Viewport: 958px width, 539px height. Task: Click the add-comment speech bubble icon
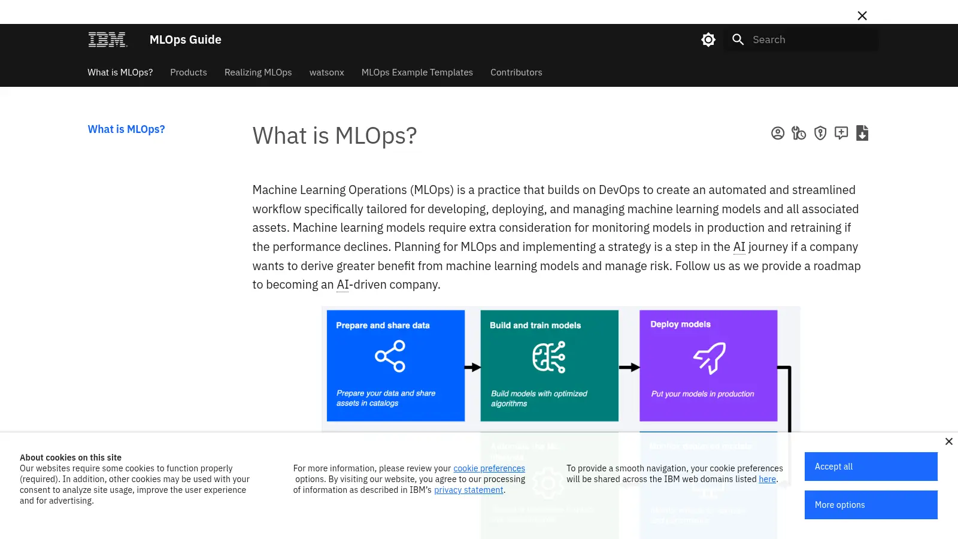(x=841, y=133)
